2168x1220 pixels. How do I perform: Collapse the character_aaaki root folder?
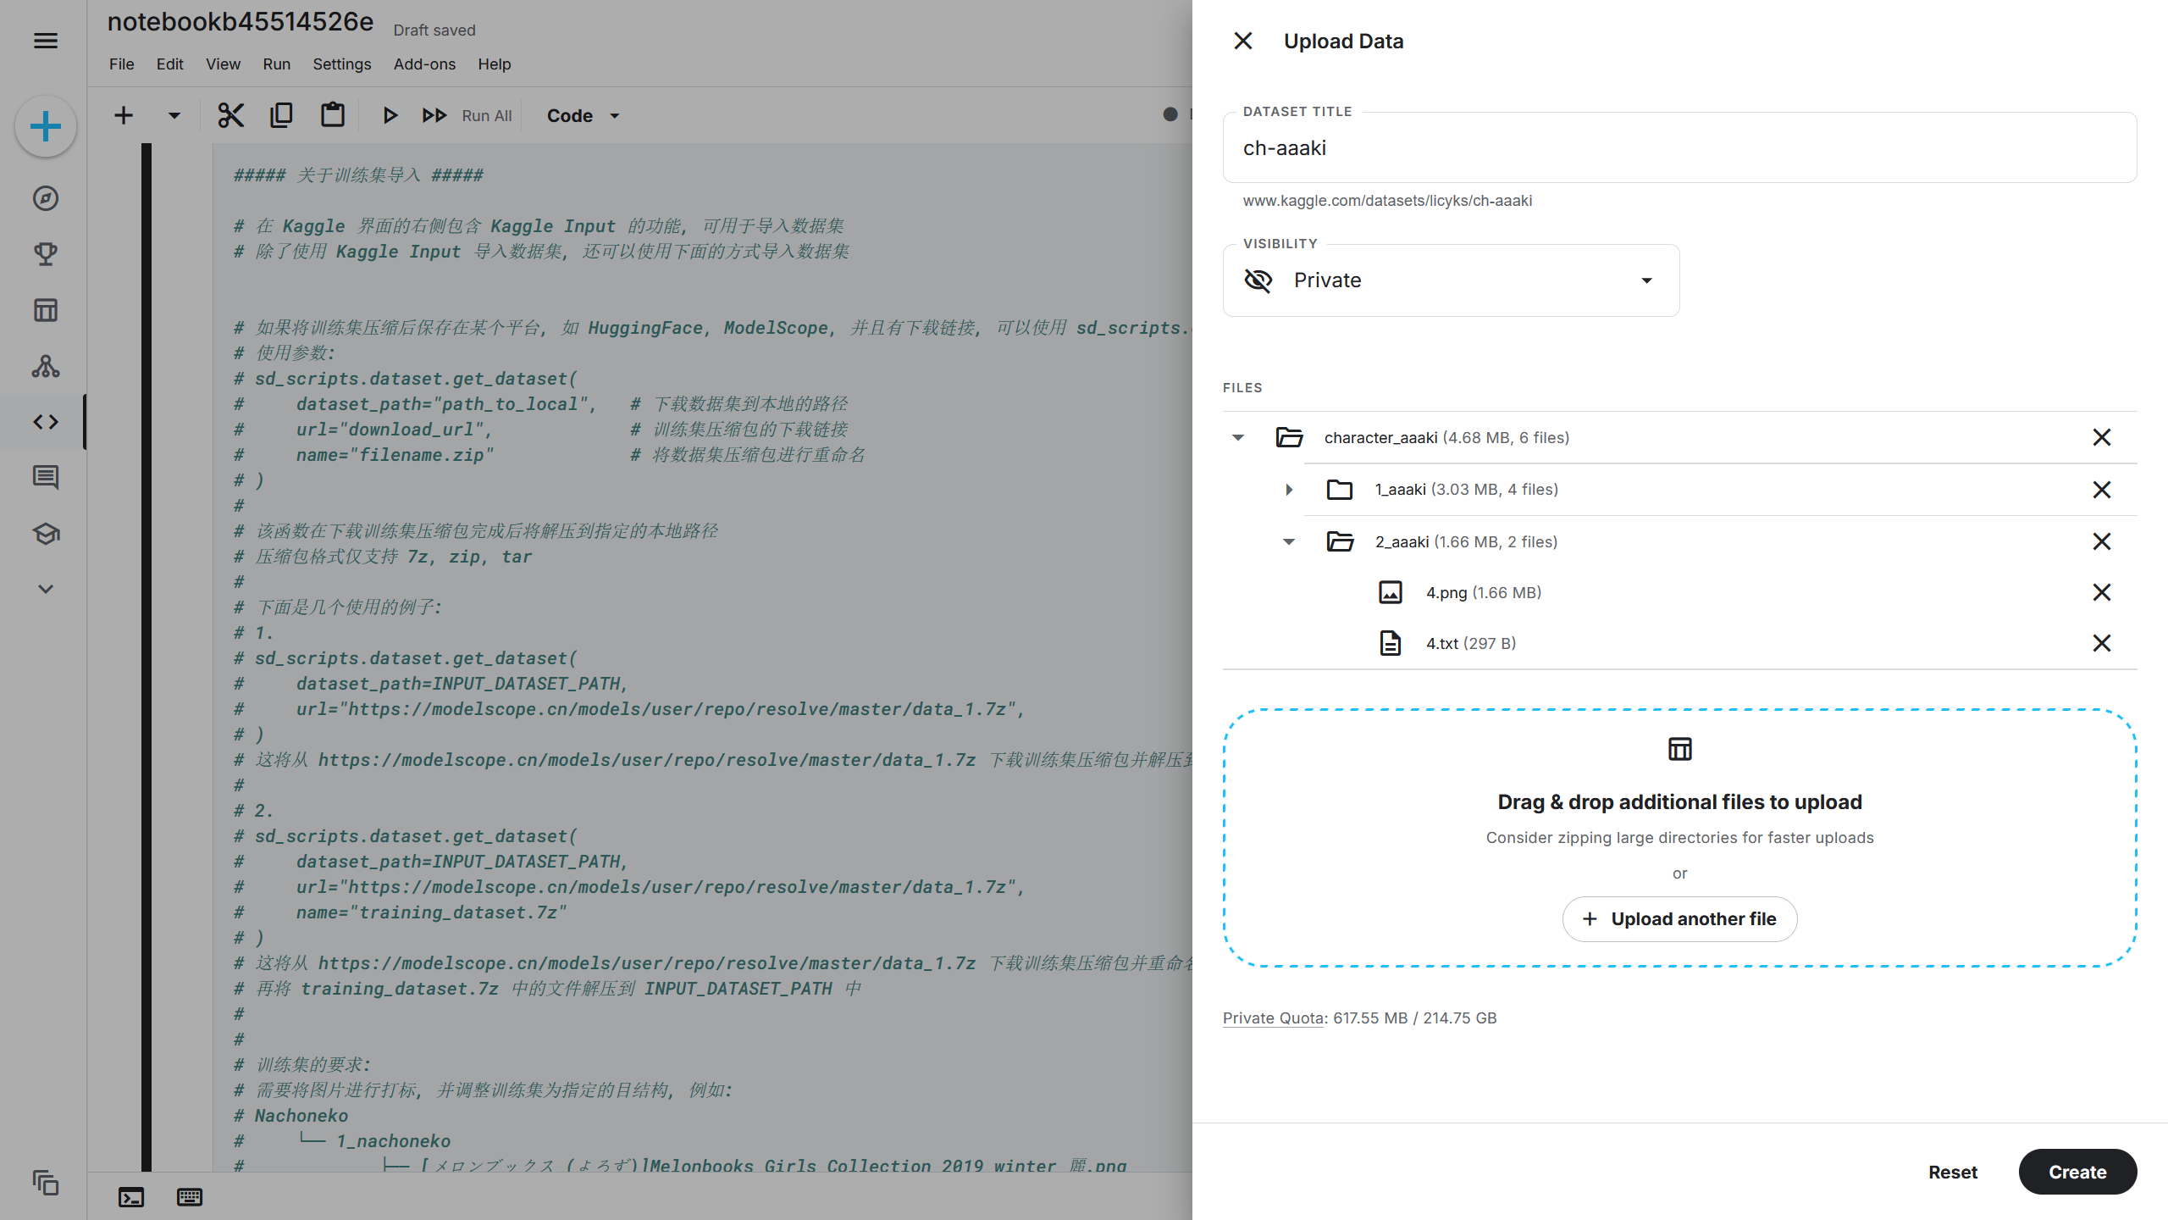(x=1238, y=437)
